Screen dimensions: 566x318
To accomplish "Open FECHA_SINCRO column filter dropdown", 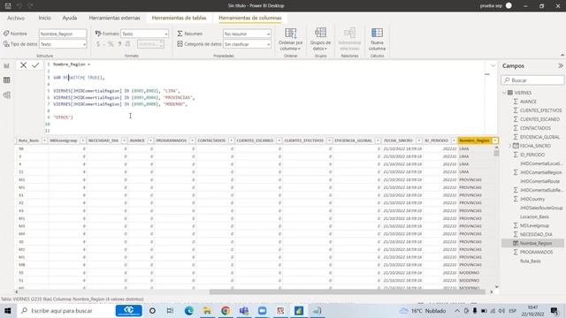I will coord(418,140).
